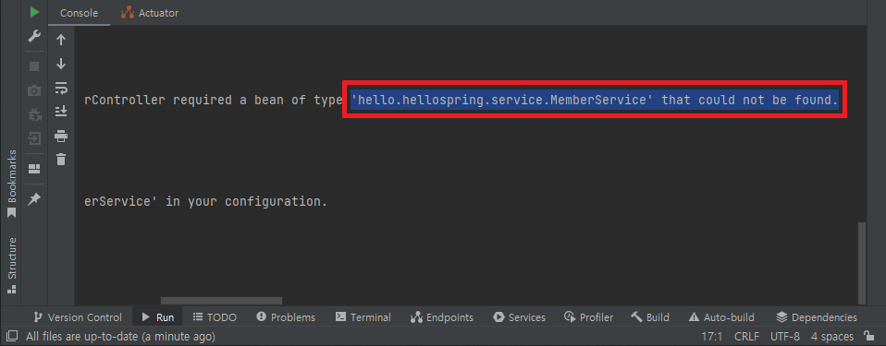
Task: Click the vertical scrollbar thumb in console
Action: coord(862,262)
